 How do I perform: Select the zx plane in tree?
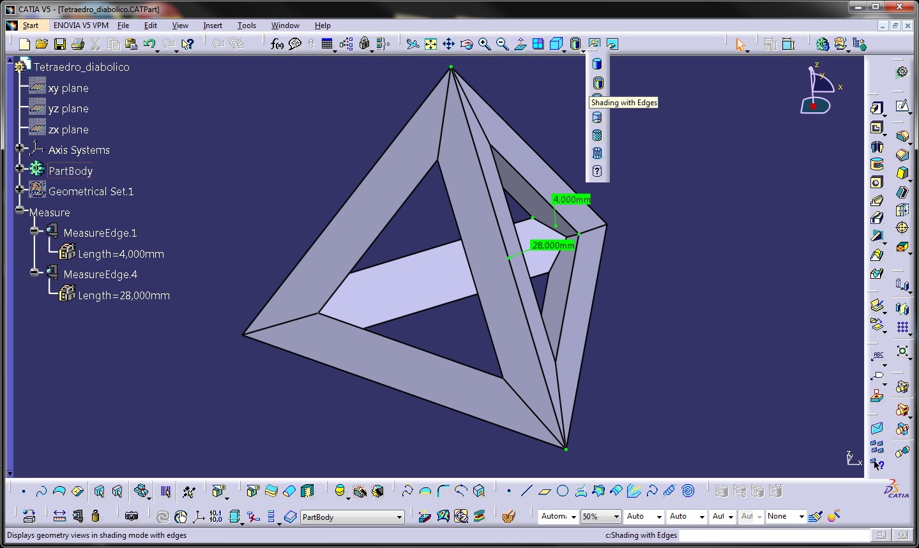coord(68,130)
